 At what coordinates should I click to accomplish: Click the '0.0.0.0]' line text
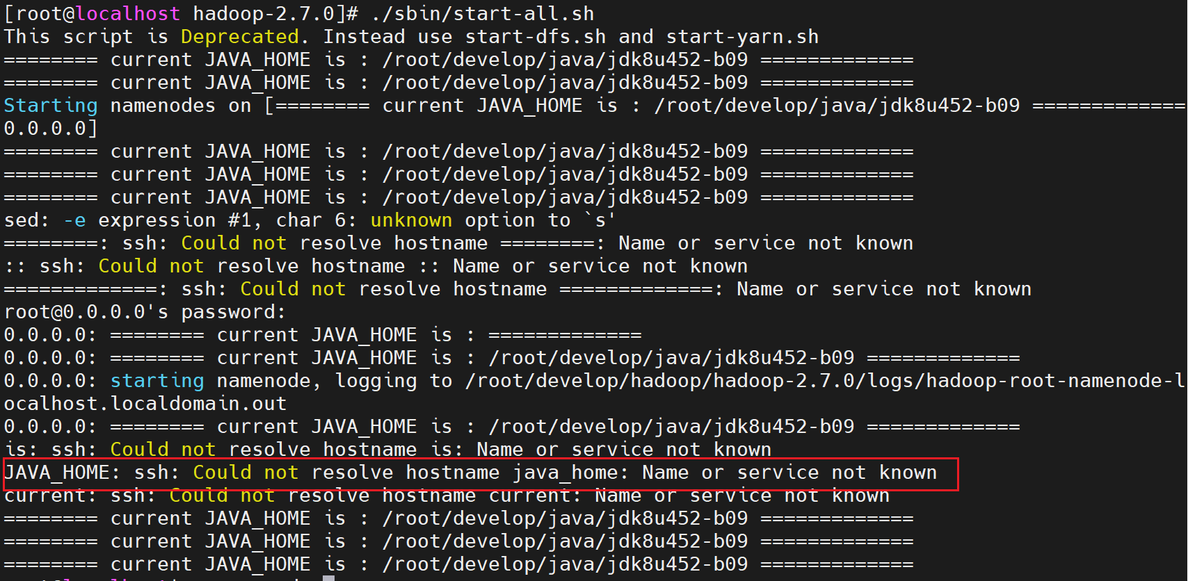click(x=51, y=129)
